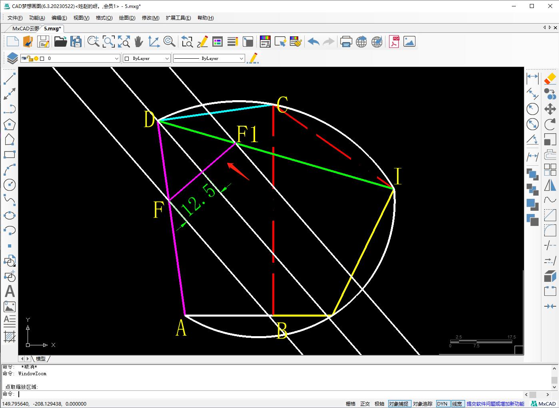Toggle DYN dynamic input
The height and width of the screenshot is (408, 559).
442,404
